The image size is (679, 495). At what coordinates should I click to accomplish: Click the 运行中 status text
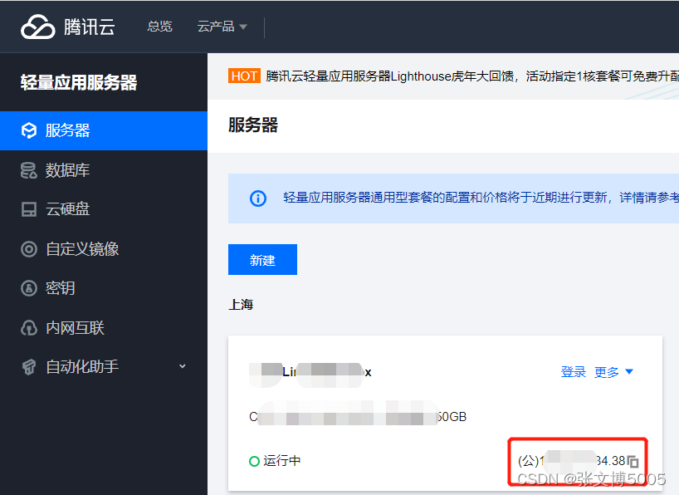tap(282, 461)
